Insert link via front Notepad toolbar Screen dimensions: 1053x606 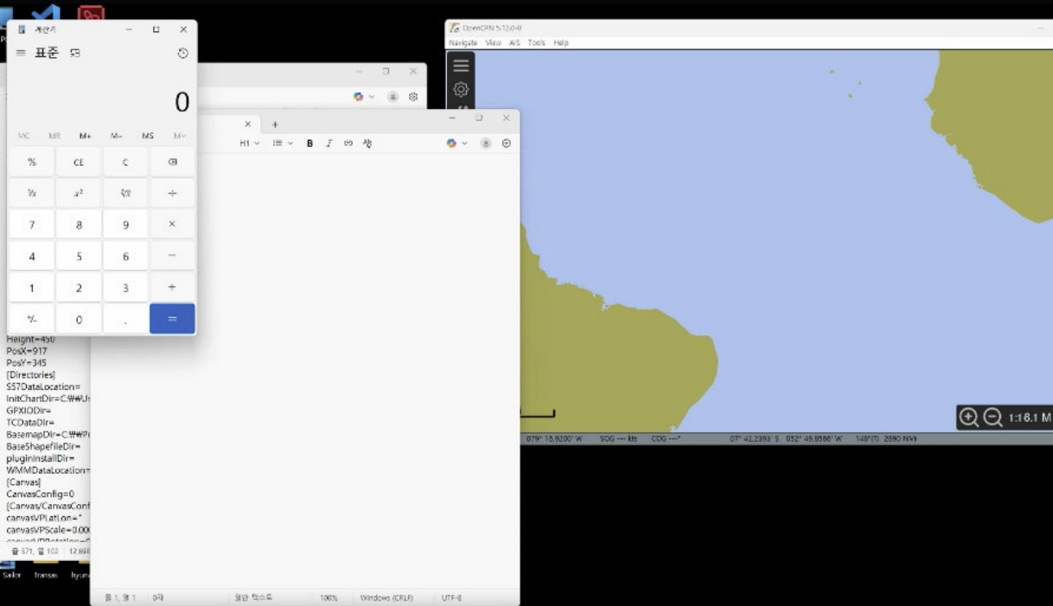[348, 144]
